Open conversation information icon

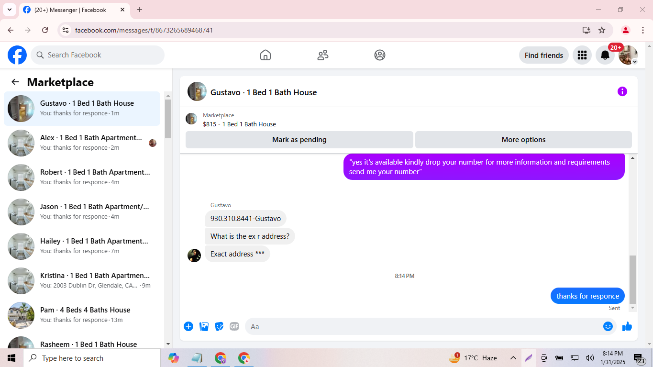pos(622,91)
